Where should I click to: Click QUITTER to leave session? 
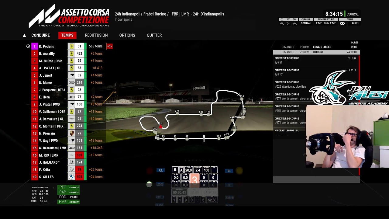tap(154, 35)
